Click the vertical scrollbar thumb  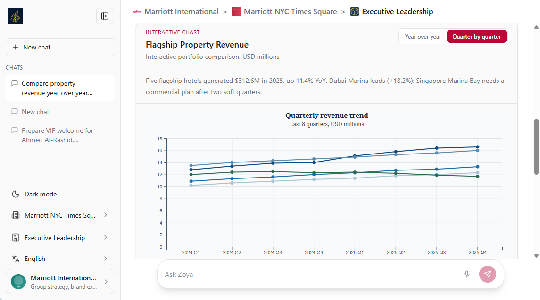pyautogui.click(x=536, y=147)
